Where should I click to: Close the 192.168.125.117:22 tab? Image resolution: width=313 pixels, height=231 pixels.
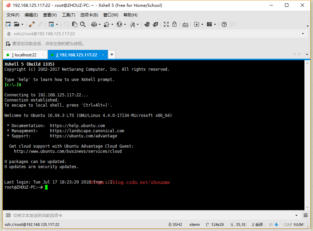click(103, 55)
